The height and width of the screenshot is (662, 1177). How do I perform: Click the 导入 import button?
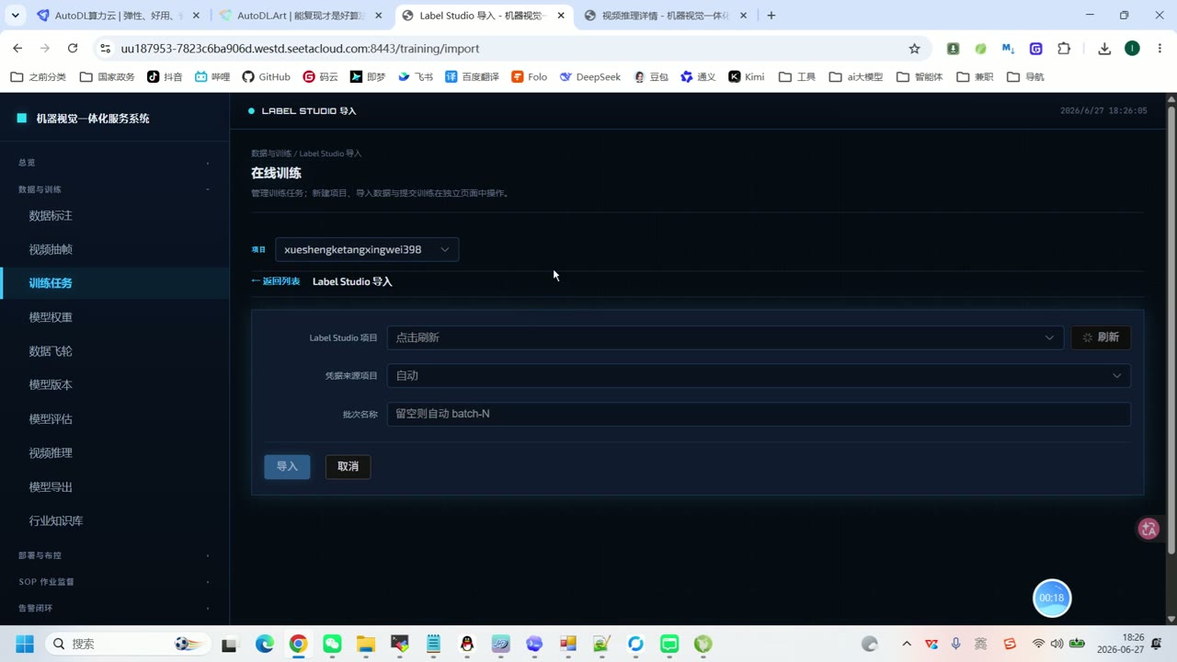(x=287, y=466)
